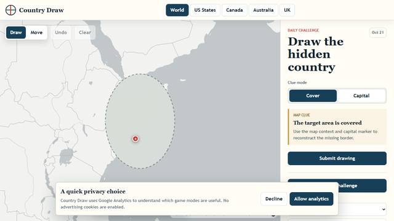Click the 'DAILY CHALLENGE' label
Image resolution: width=394 pixels, height=221 pixels.
304,30
